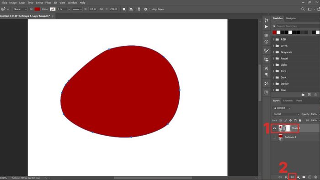320x180 pixels.
Task: Switch to the Channels tab
Action: pos(288,101)
